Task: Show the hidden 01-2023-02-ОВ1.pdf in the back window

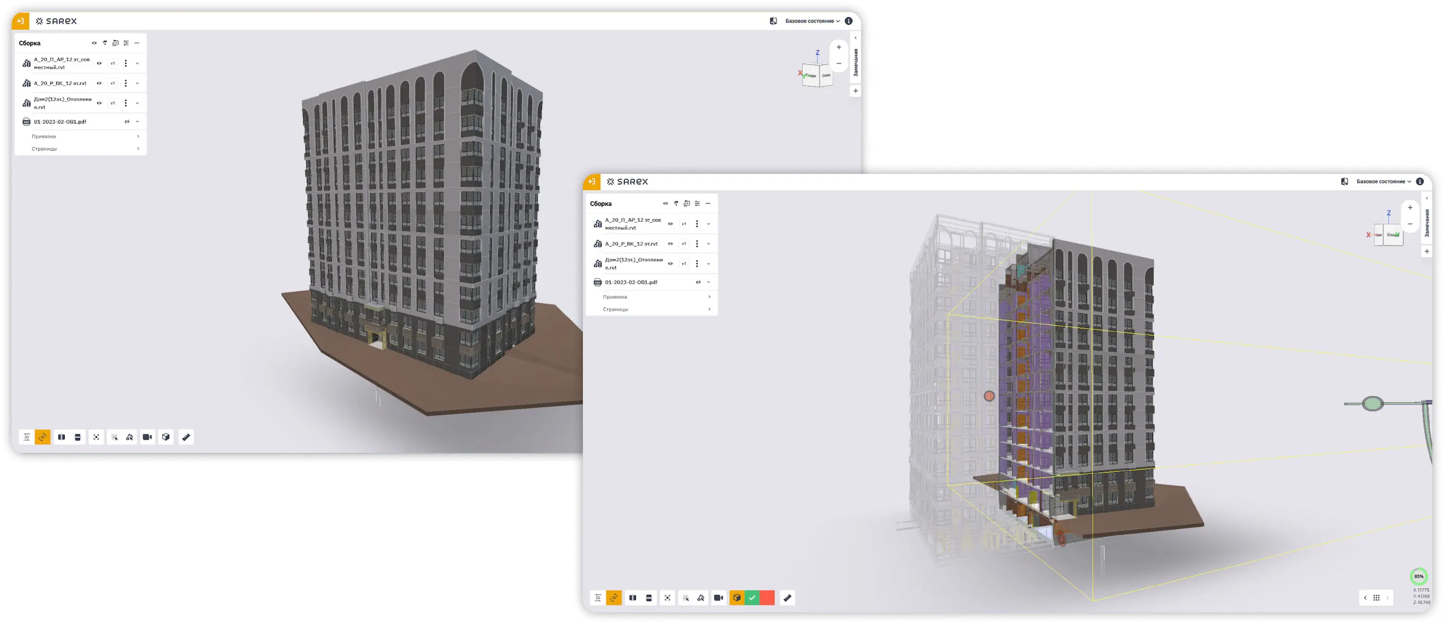Action: (x=127, y=121)
